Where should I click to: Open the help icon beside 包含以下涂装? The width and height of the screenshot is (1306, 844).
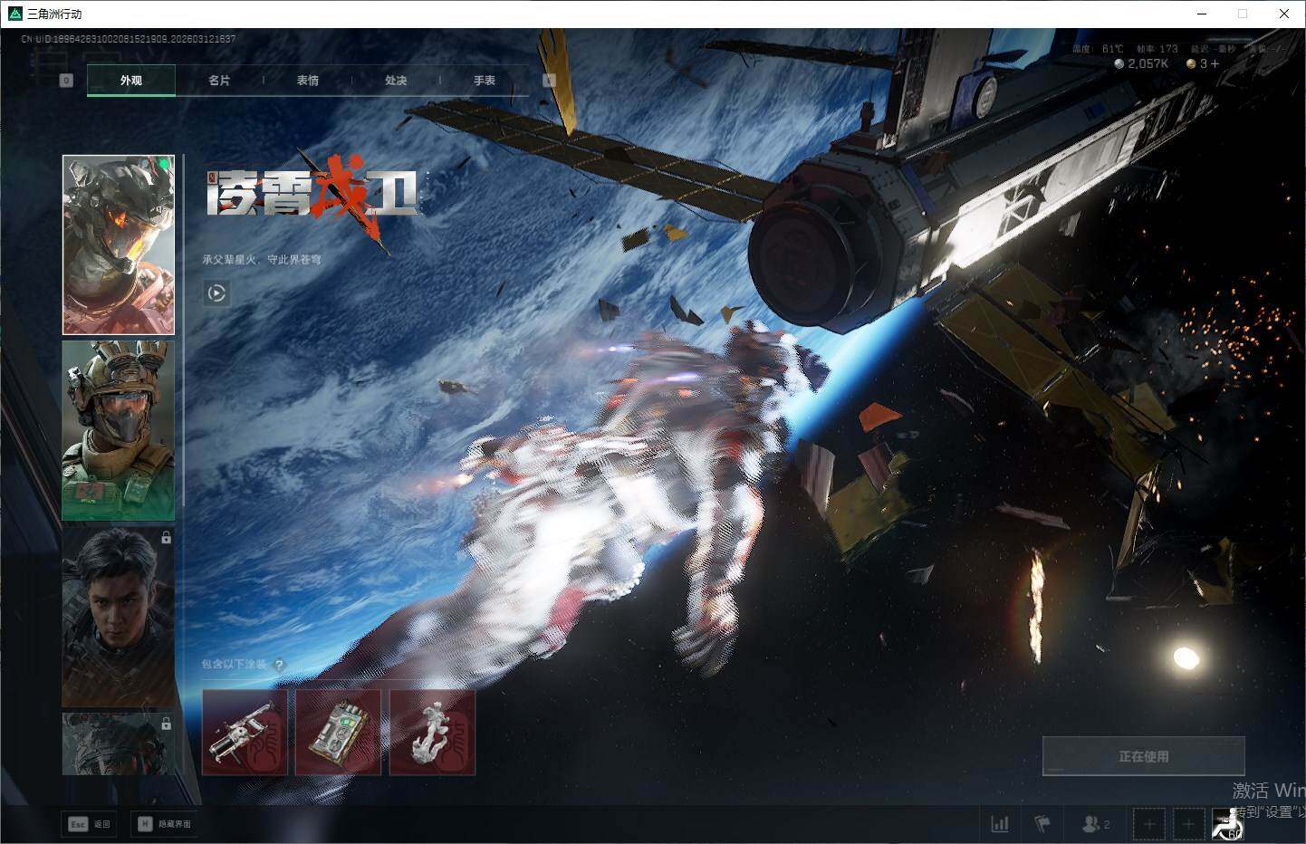[279, 665]
